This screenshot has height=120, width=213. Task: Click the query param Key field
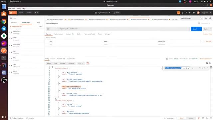pyautogui.click(x=76, y=45)
